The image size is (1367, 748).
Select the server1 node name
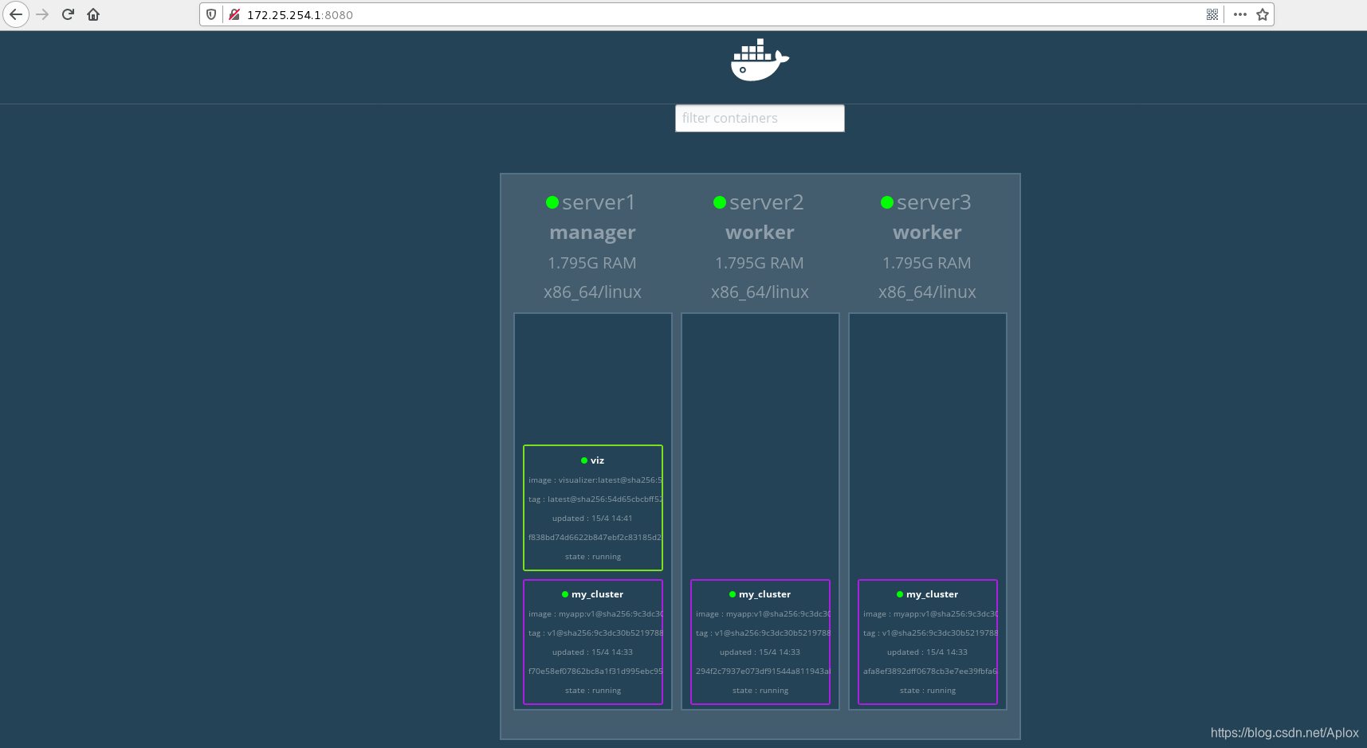click(x=599, y=202)
